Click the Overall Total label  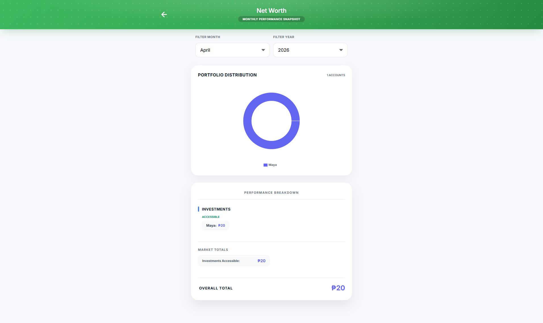pos(216,288)
